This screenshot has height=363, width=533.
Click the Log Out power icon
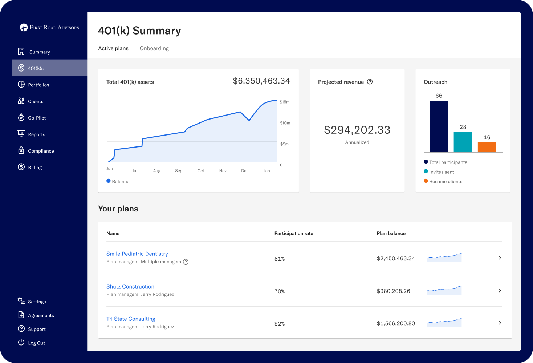(x=21, y=342)
